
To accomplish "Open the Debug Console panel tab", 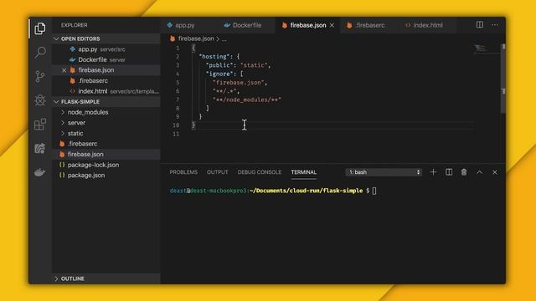I will (260, 172).
